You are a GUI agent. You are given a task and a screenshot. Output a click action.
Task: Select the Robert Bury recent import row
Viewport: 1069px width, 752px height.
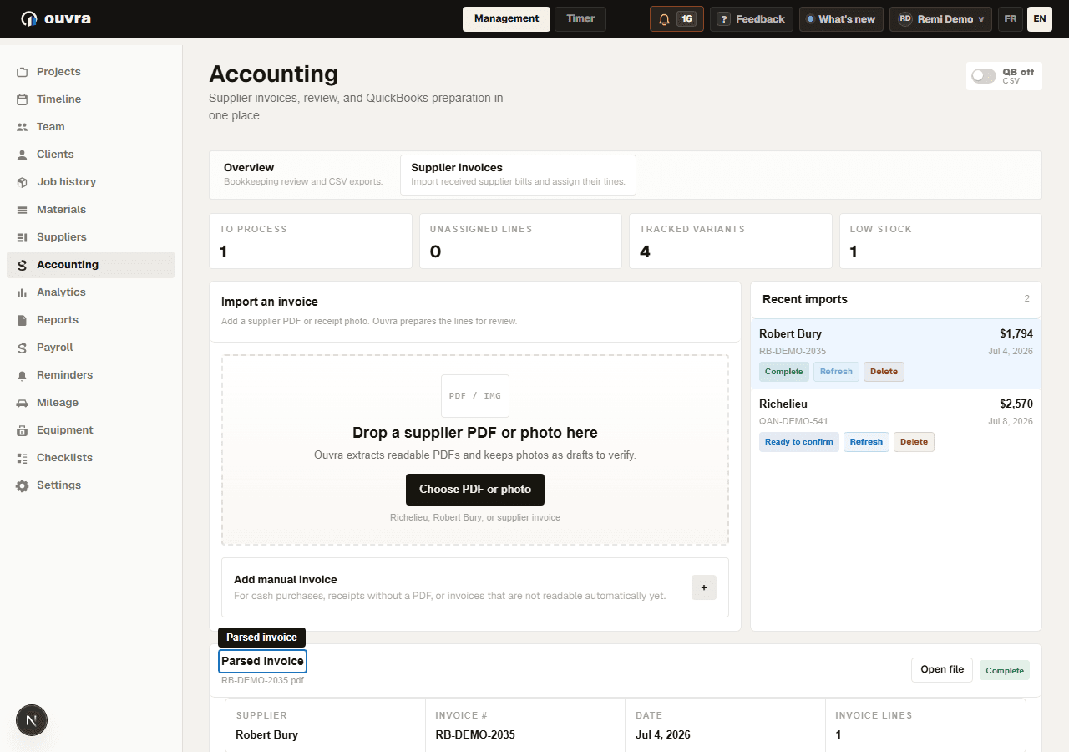click(x=896, y=353)
